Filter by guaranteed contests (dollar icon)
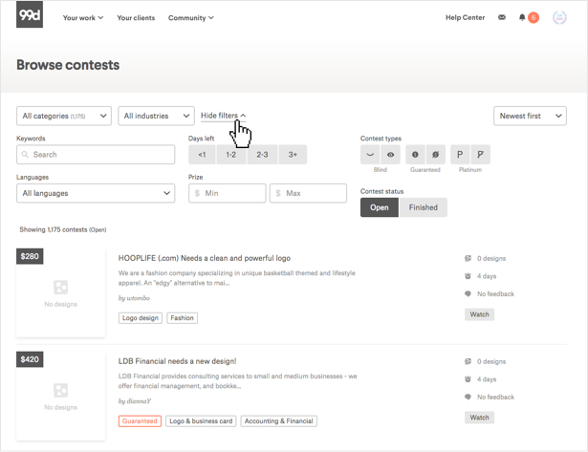 pyautogui.click(x=415, y=154)
